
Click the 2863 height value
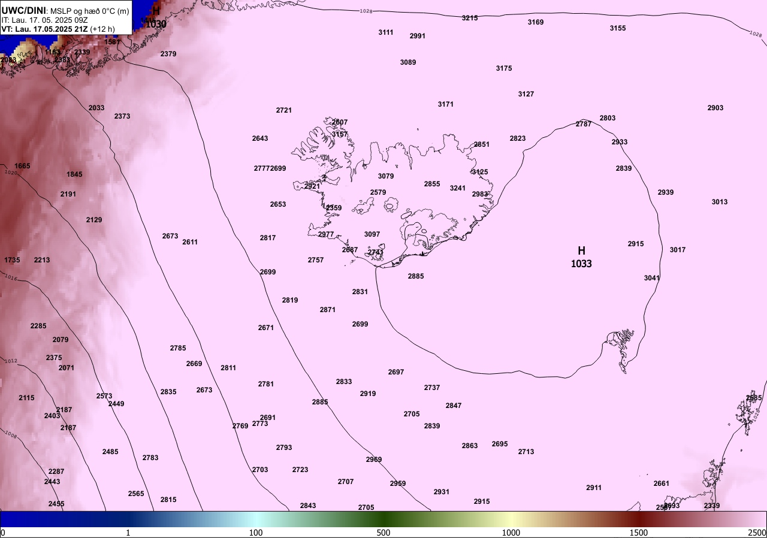[x=470, y=446]
